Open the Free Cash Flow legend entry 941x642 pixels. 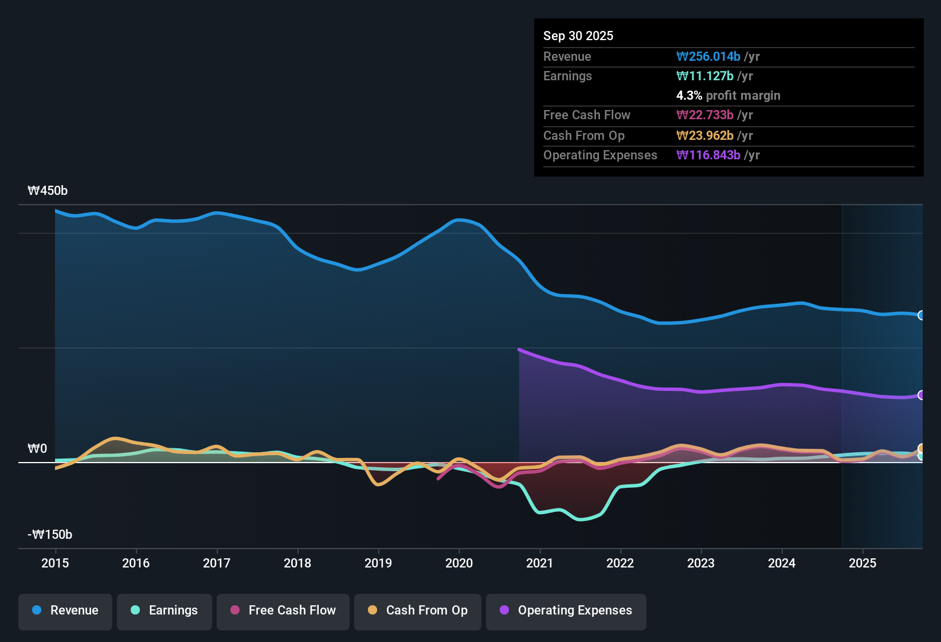coord(283,610)
